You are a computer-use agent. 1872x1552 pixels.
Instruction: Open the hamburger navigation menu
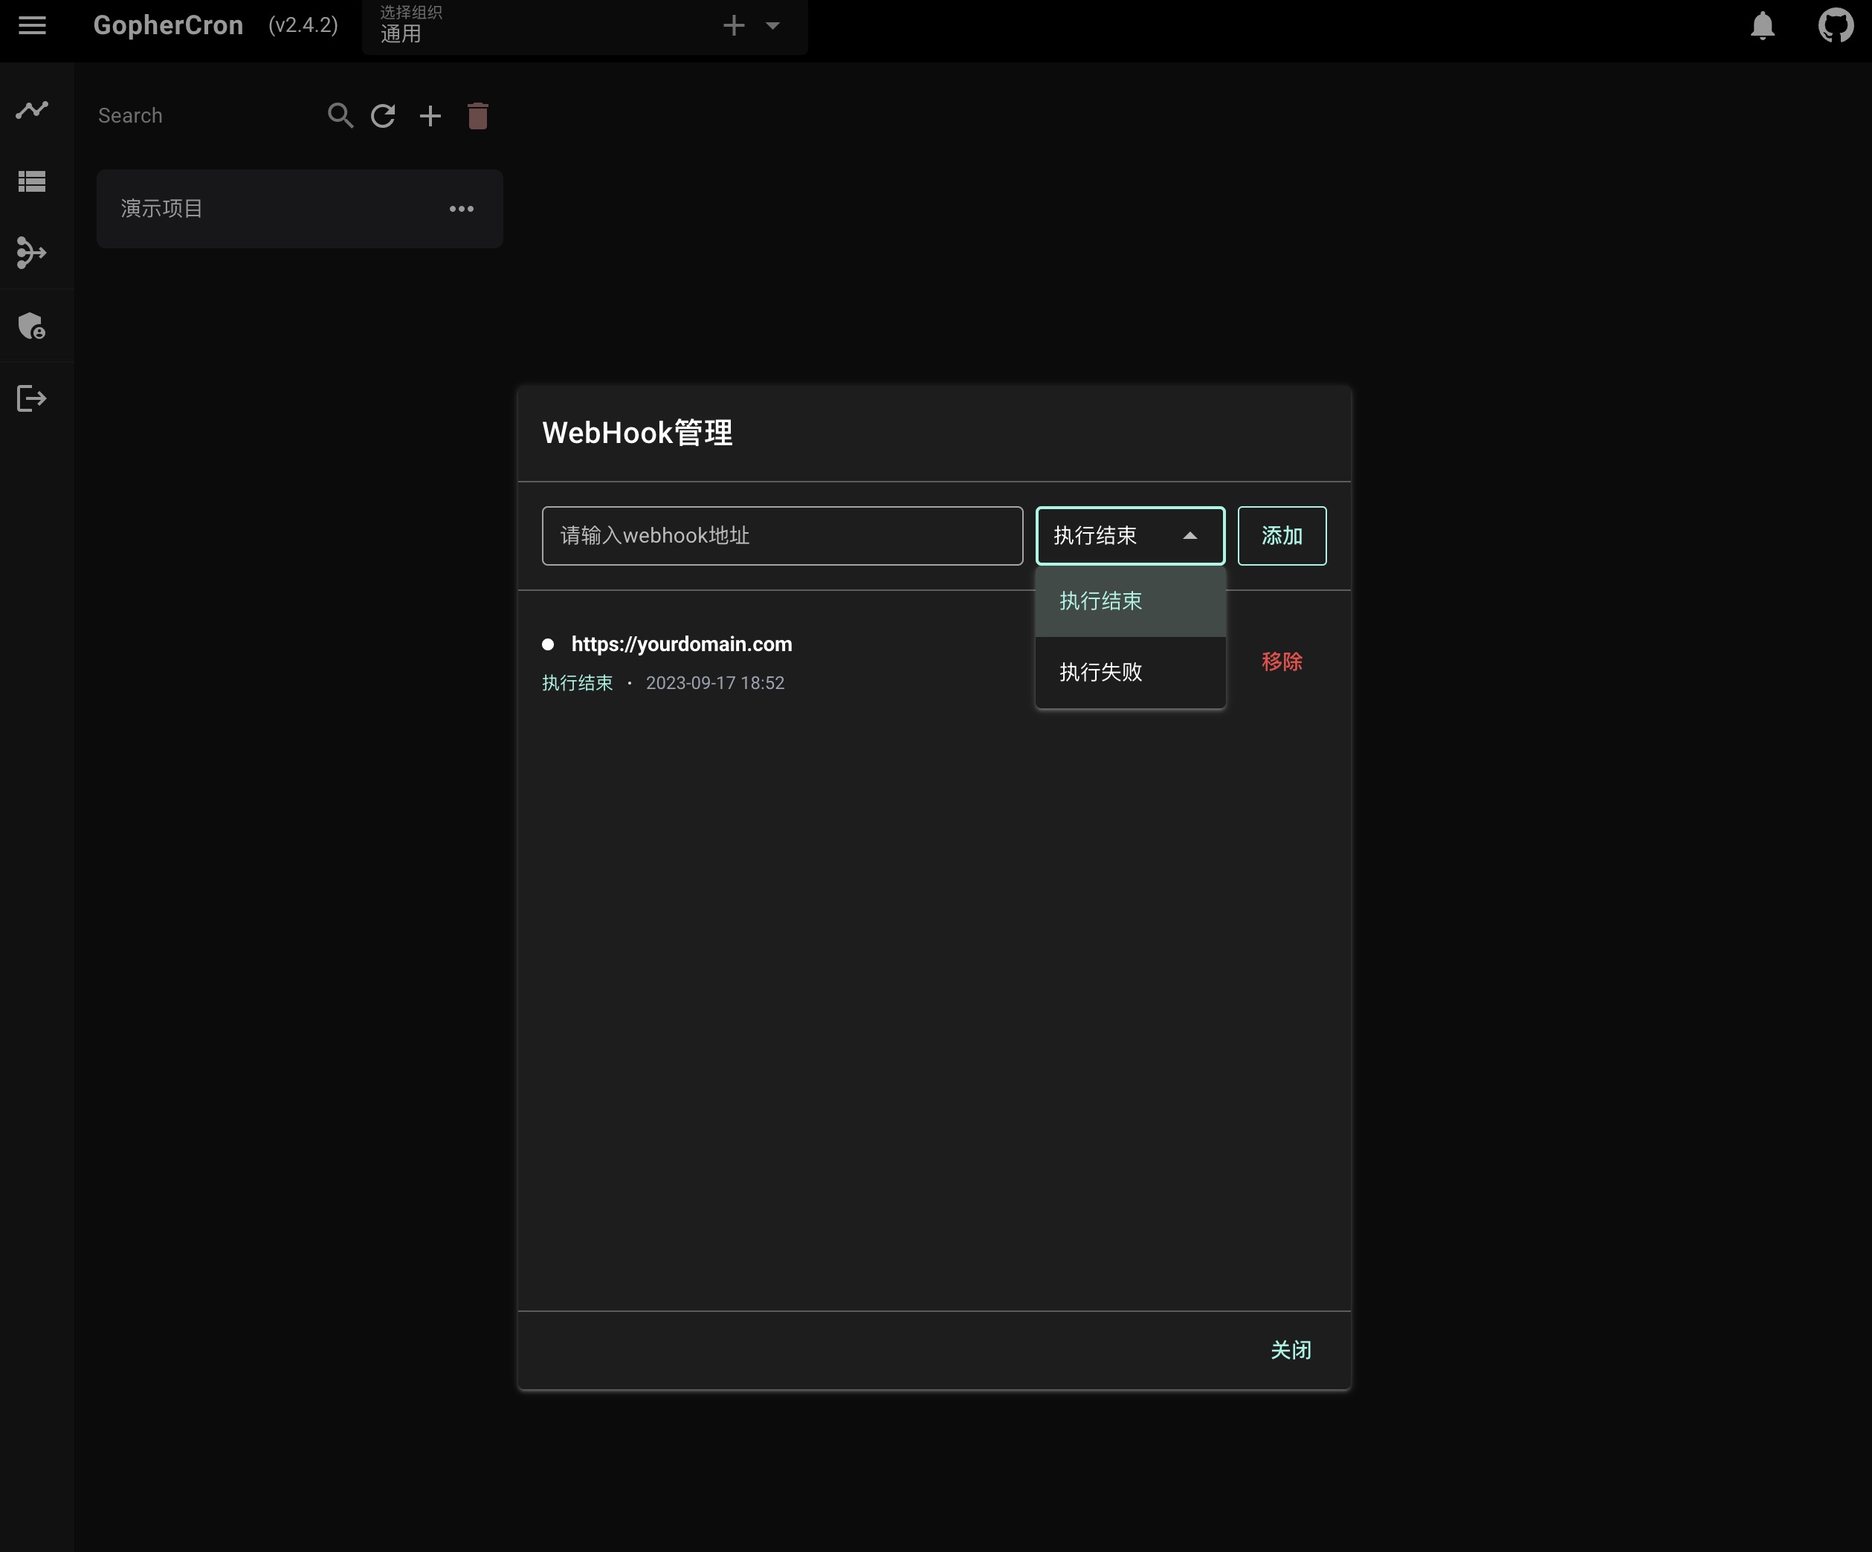pos(32,25)
